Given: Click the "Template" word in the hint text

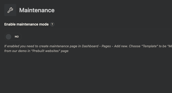Looking at the screenshot, I should (149, 46).
